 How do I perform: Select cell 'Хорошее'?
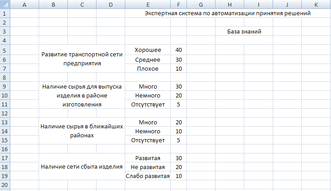click(x=148, y=50)
